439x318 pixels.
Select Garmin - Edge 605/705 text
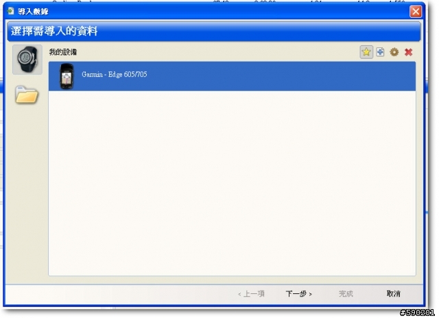[115, 75]
